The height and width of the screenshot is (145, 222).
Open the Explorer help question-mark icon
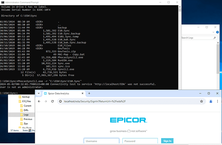(217, 32)
